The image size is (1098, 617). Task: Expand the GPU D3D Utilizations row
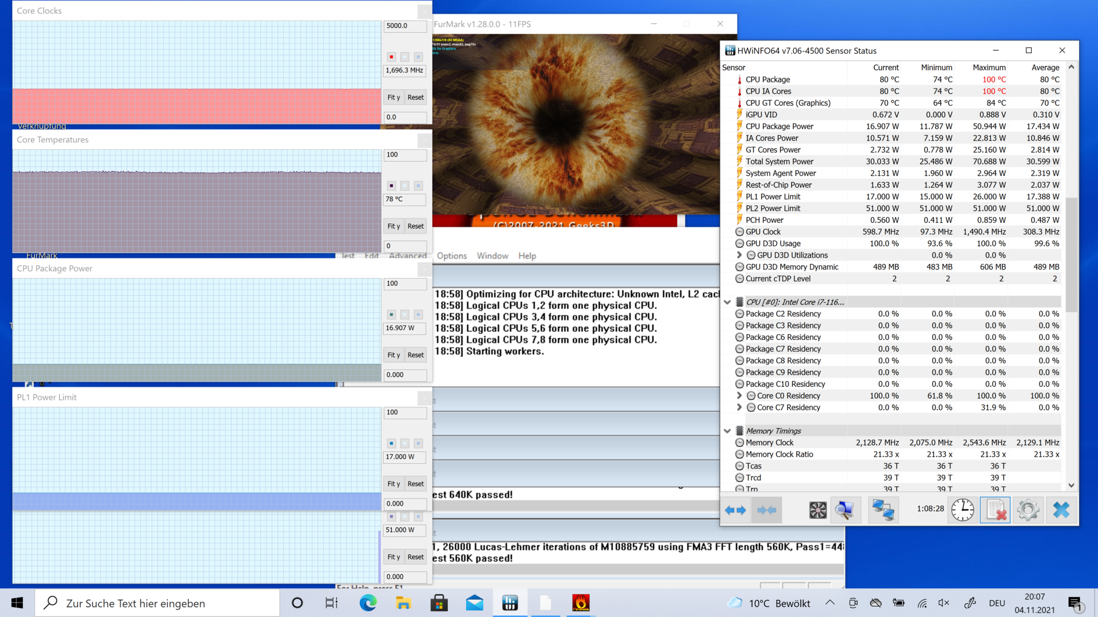739,255
